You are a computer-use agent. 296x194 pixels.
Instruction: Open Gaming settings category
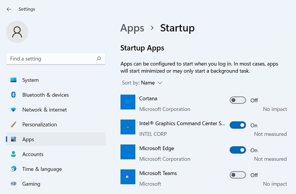click(x=56, y=183)
